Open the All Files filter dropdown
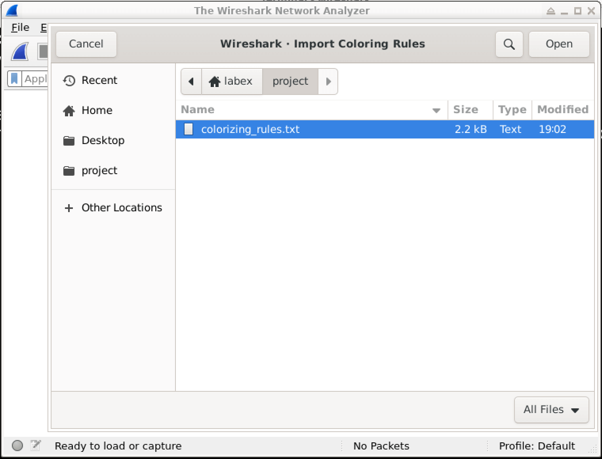This screenshot has height=459, width=602. (551, 410)
